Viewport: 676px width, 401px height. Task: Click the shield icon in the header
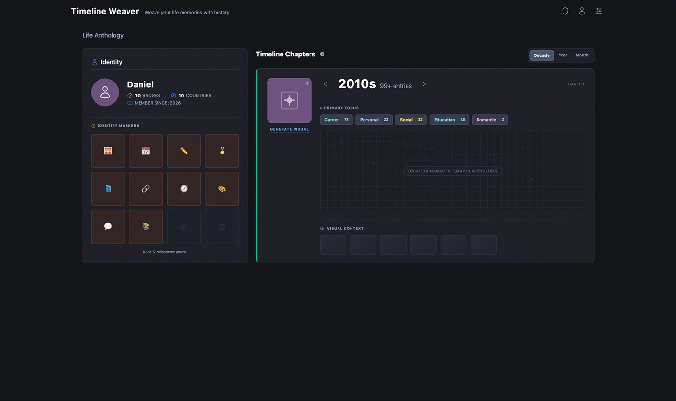coord(565,11)
